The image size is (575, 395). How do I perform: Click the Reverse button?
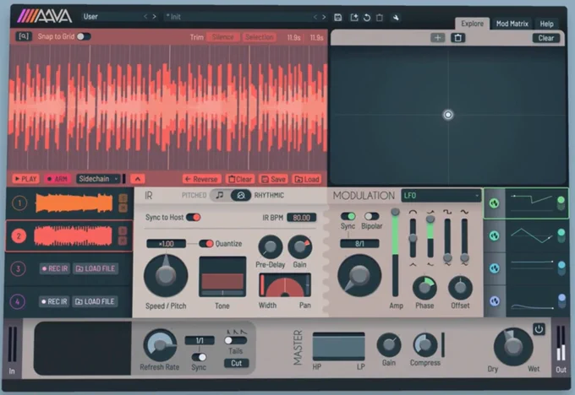tap(201, 179)
